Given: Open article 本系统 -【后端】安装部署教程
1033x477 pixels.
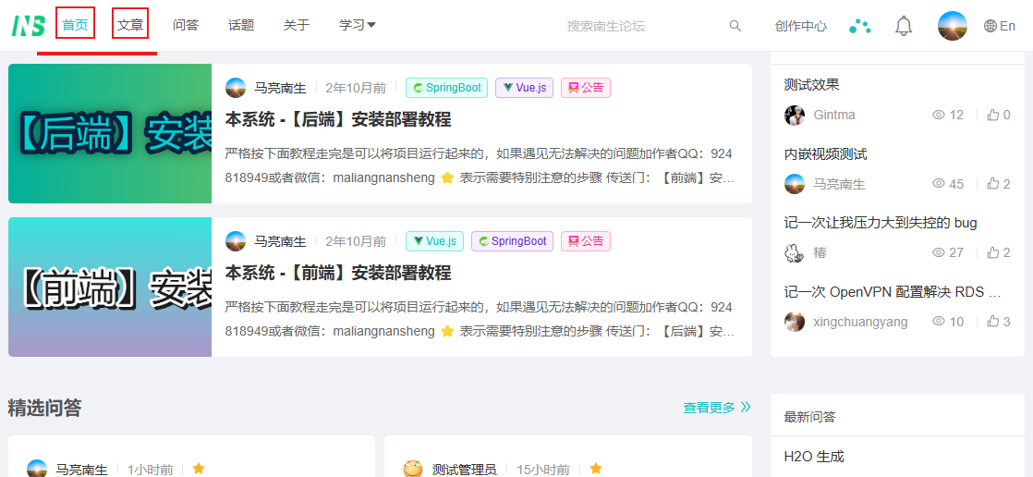Looking at the screenshot, I should 338,119.
